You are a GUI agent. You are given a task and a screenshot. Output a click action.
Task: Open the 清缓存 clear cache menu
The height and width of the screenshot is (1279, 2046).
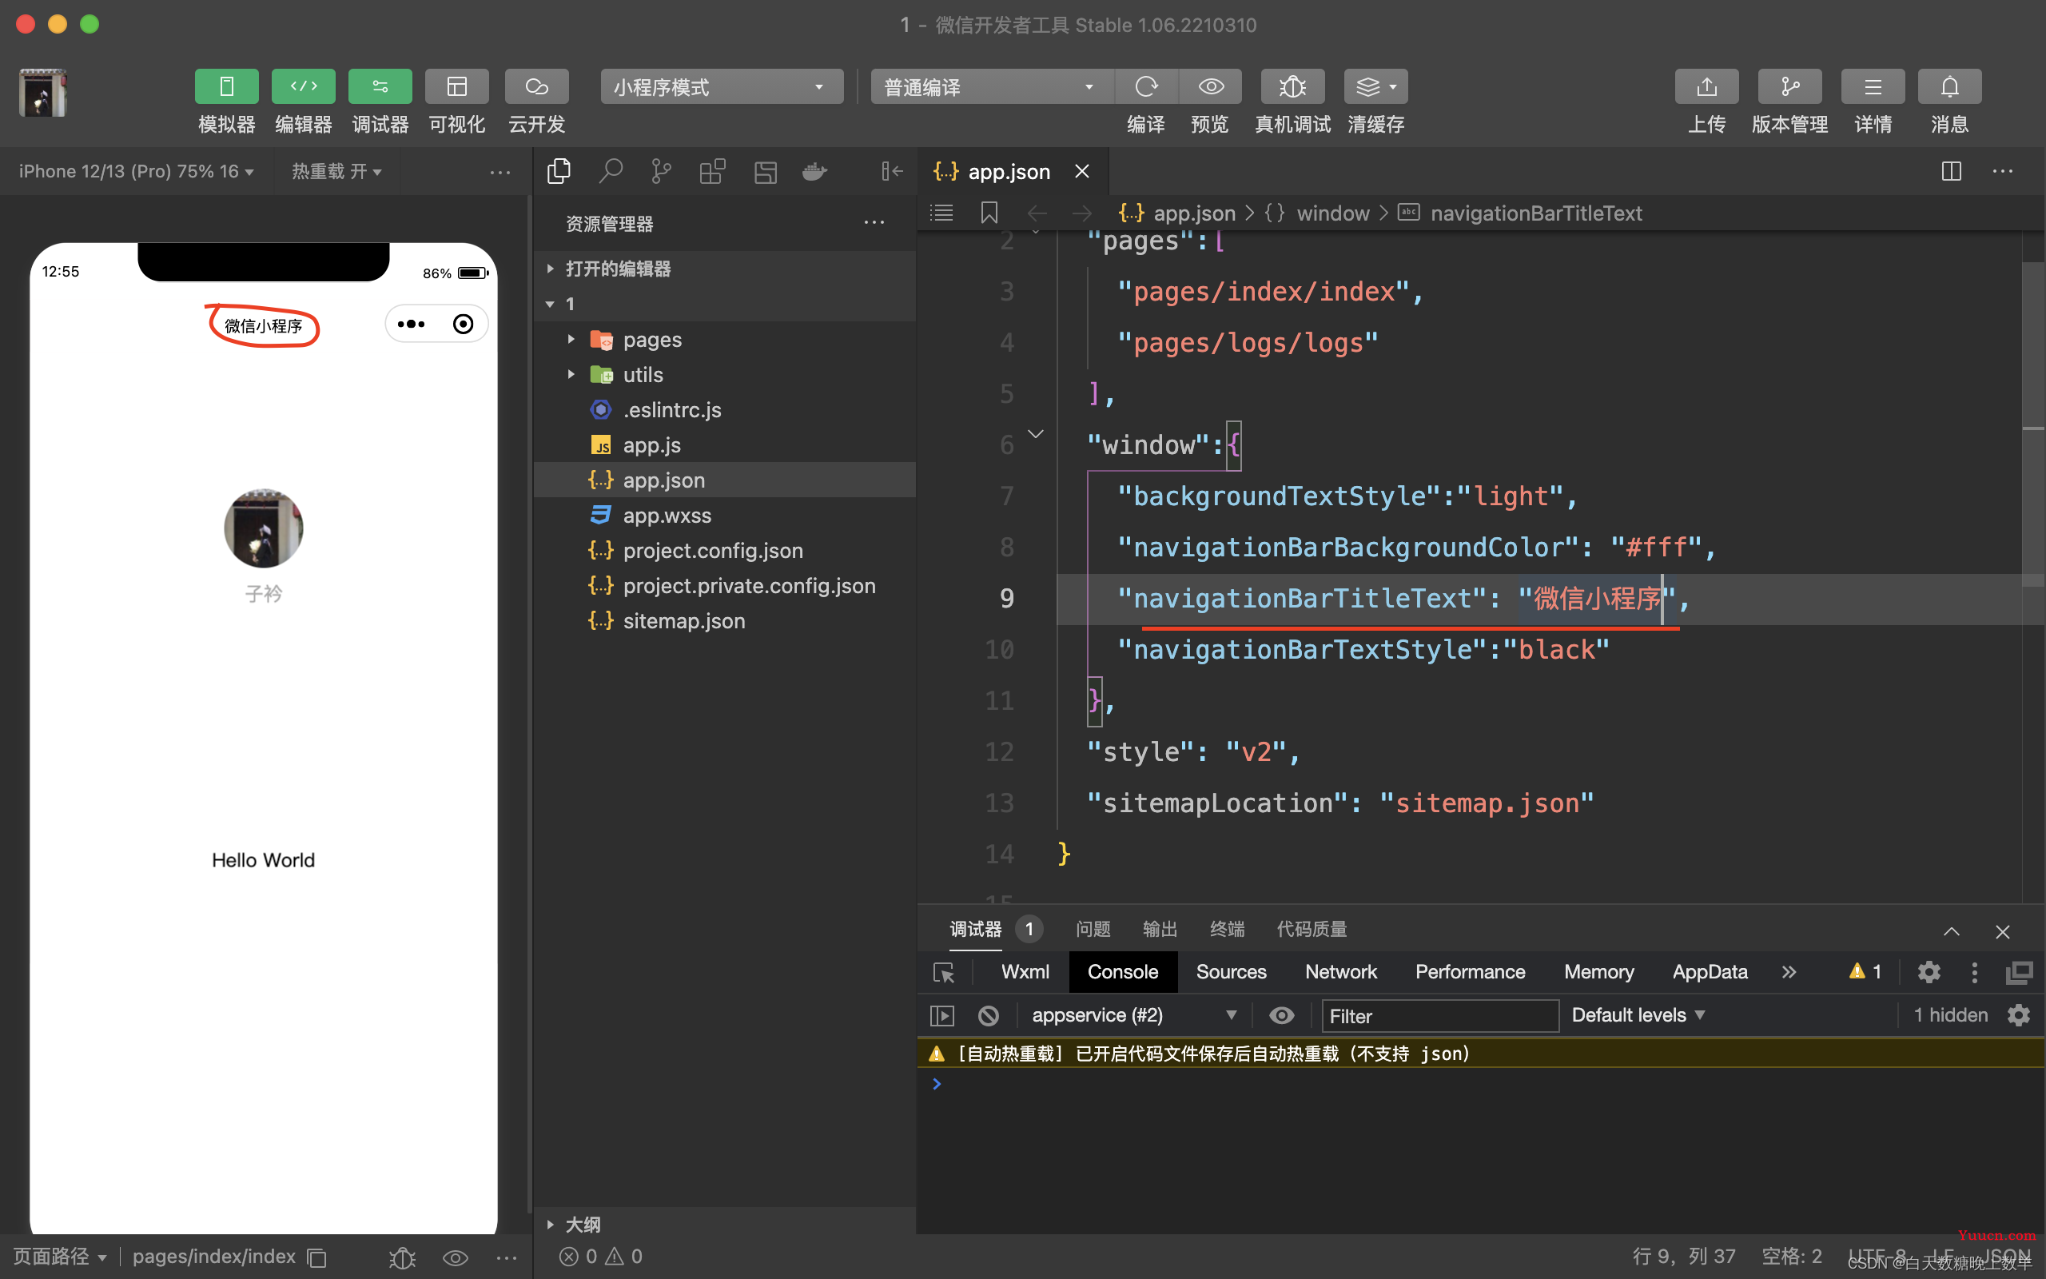point(1376,86)
